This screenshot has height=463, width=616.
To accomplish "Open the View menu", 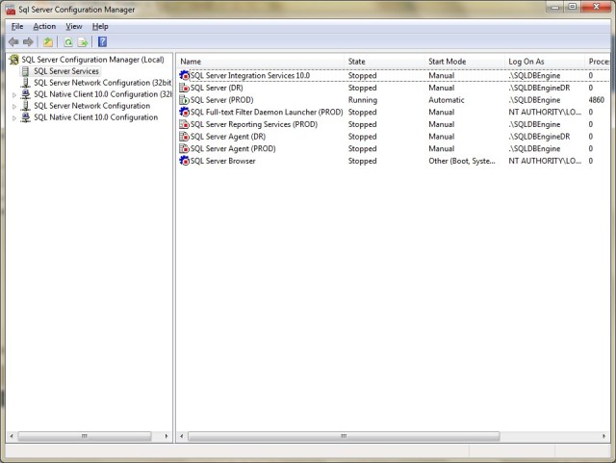I will pos(74,26).
